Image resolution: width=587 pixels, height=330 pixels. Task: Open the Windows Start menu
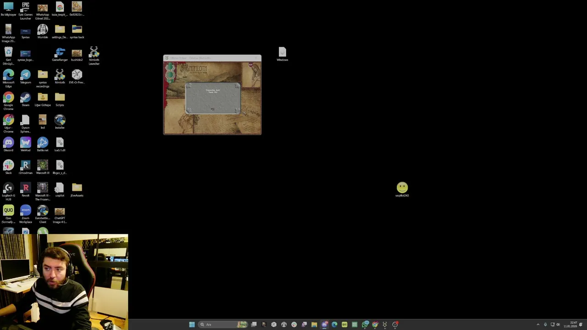click(x=192, y=324)
